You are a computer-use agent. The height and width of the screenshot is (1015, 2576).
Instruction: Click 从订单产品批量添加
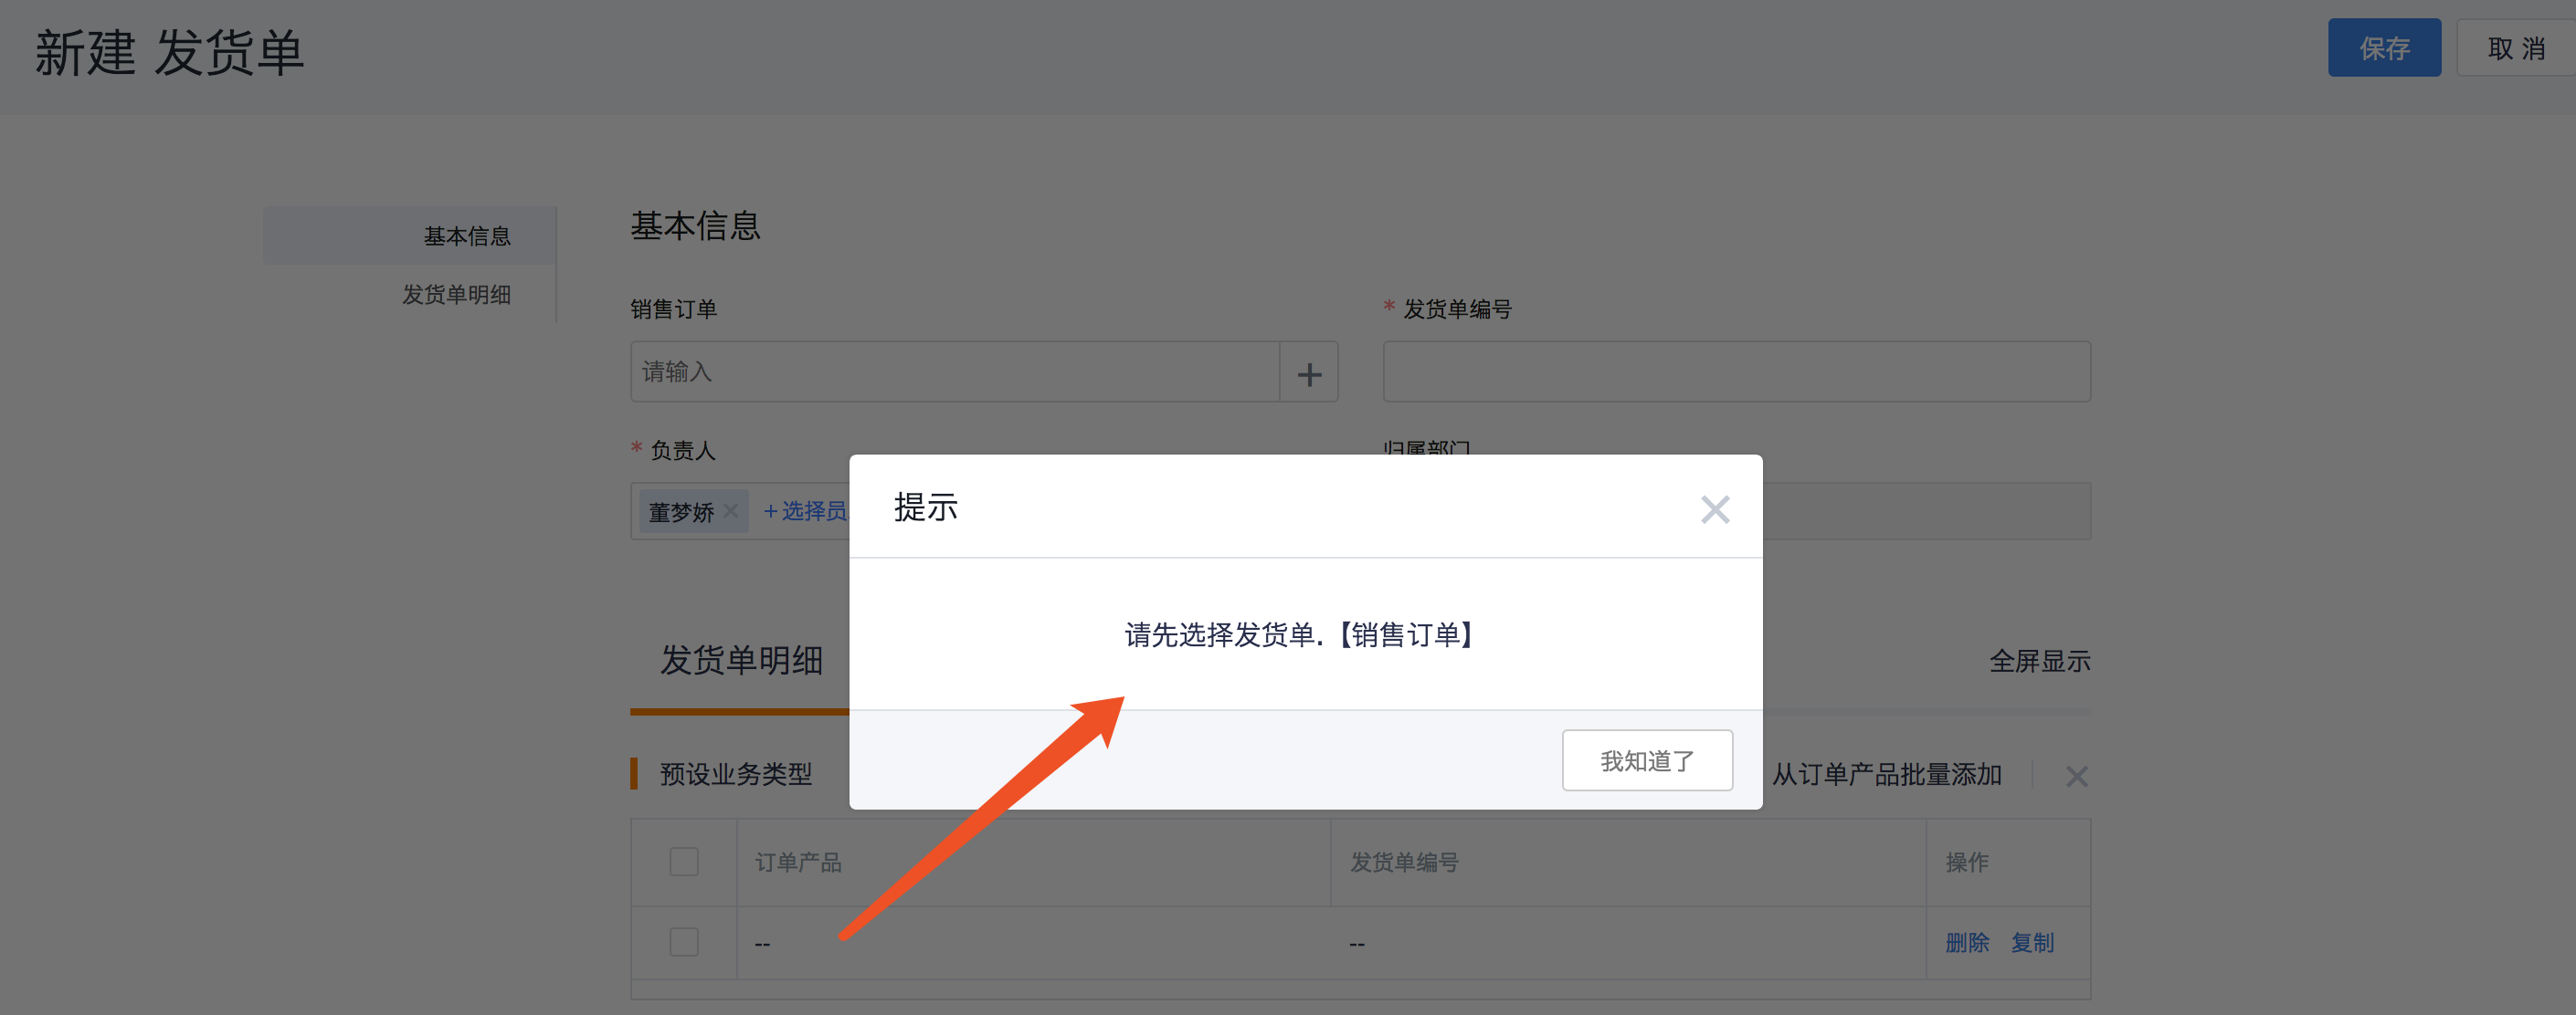pyautogui.click(x=1887, y=774)
